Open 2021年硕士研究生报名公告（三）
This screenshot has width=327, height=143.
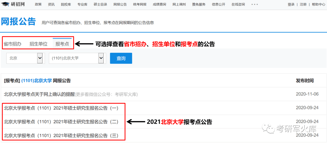pyautogui.click(x=61, y=136)
